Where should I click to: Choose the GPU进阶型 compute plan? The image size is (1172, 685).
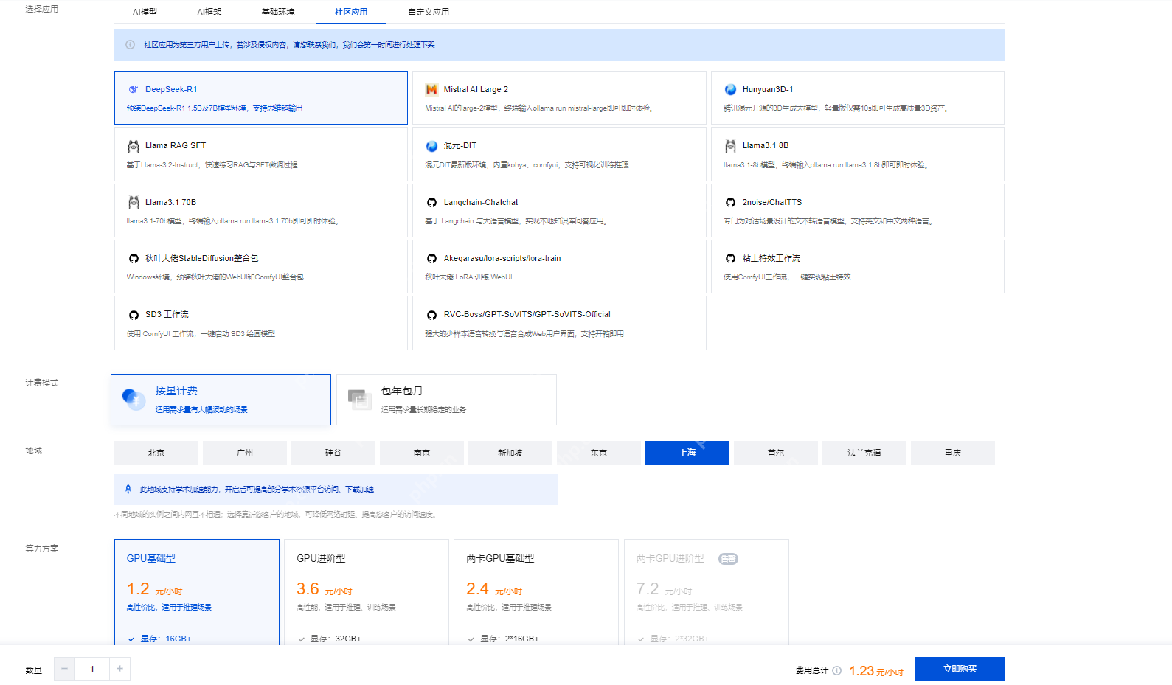(367, 591)
